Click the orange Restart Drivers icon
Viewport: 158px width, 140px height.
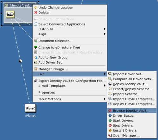[x=110, y=130]
